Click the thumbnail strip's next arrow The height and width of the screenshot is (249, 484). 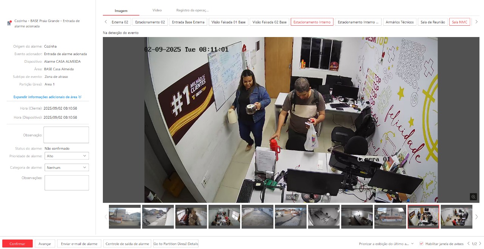476,217
